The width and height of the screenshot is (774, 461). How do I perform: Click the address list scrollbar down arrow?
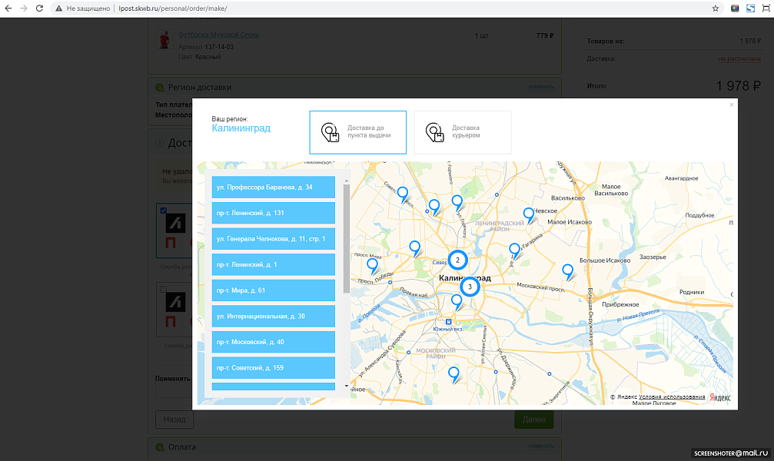(346, 386)
